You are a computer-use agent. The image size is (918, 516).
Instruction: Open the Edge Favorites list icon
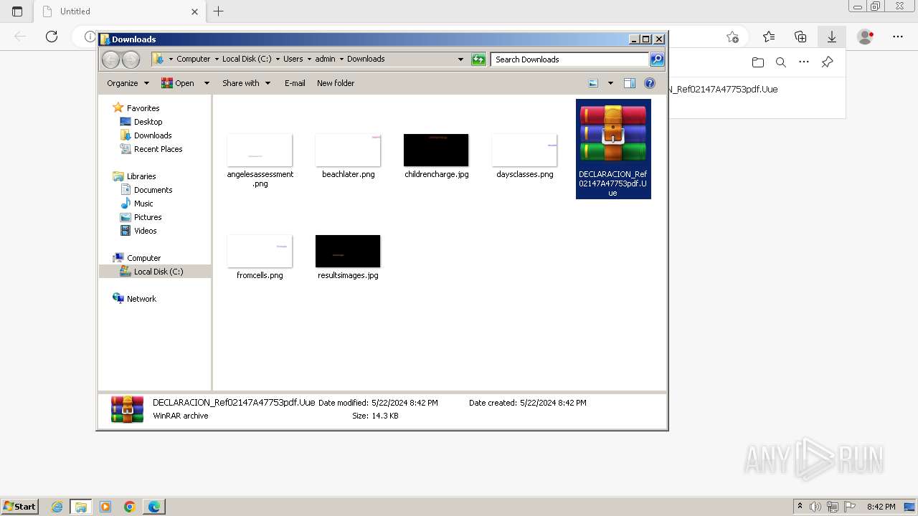[769, 37]
